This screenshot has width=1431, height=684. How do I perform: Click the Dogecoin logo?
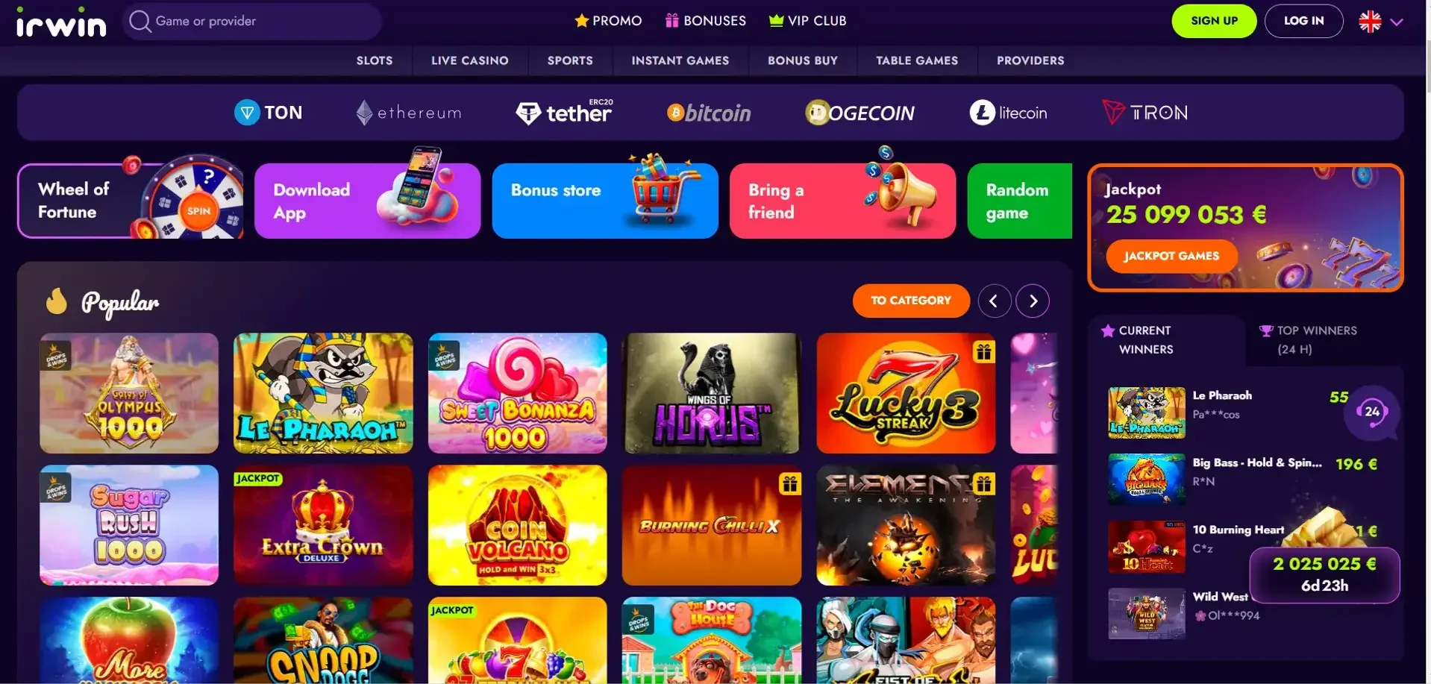pos(859,113)
